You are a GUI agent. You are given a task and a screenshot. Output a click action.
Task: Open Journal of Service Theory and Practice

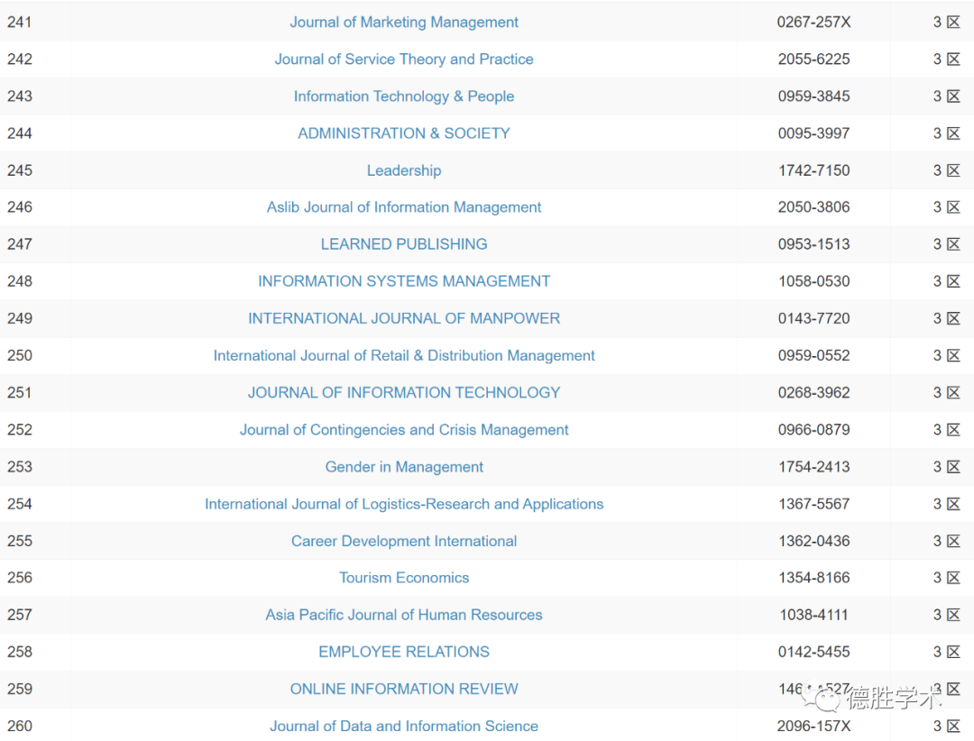pyautogui.click(x=404, y=59)
